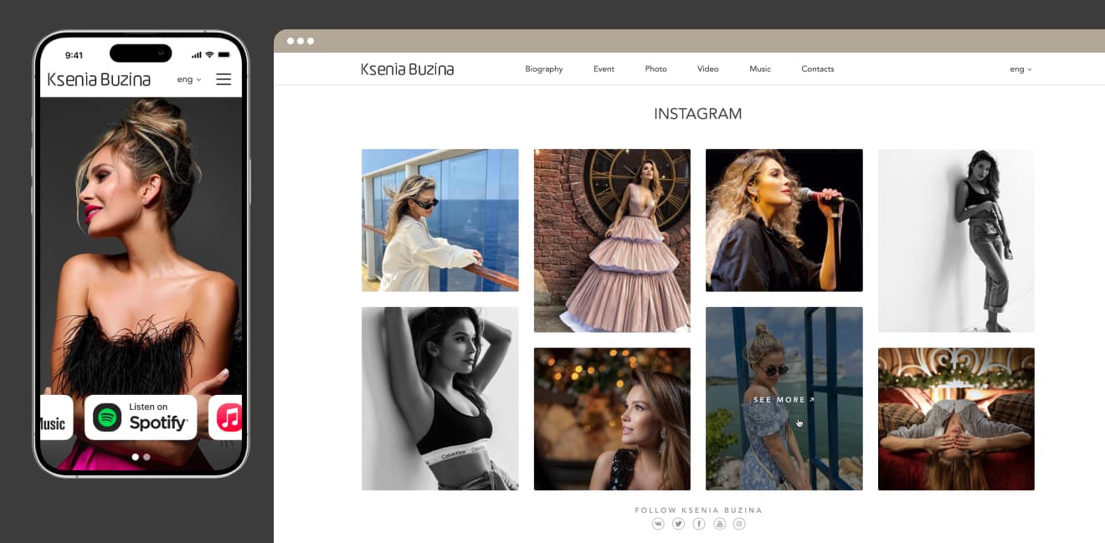The image size is (1105, 543).
Task: Open the YouTube social icon in footer
Action: tap(719, 524)
